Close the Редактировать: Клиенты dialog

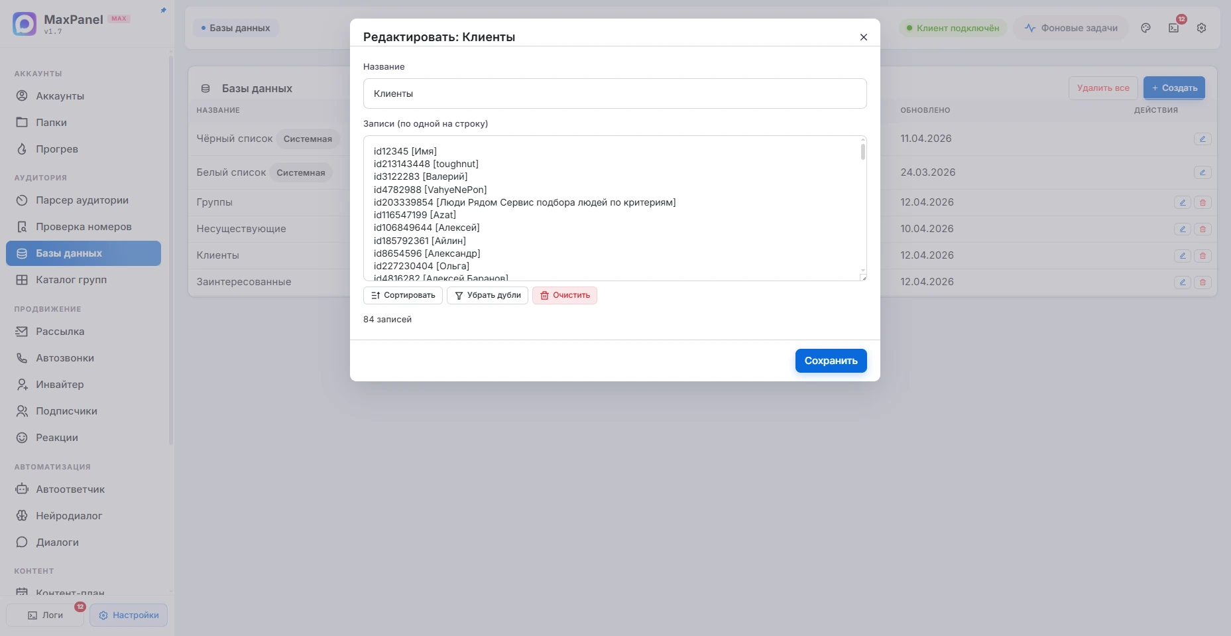coord(863,37)
